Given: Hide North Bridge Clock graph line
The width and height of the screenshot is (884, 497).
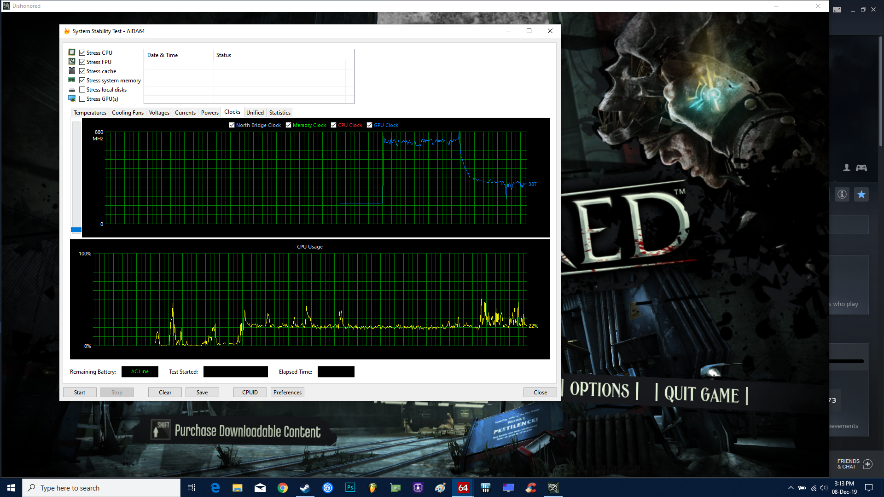Looking at the screenshot, I should [x=232, y=125].
